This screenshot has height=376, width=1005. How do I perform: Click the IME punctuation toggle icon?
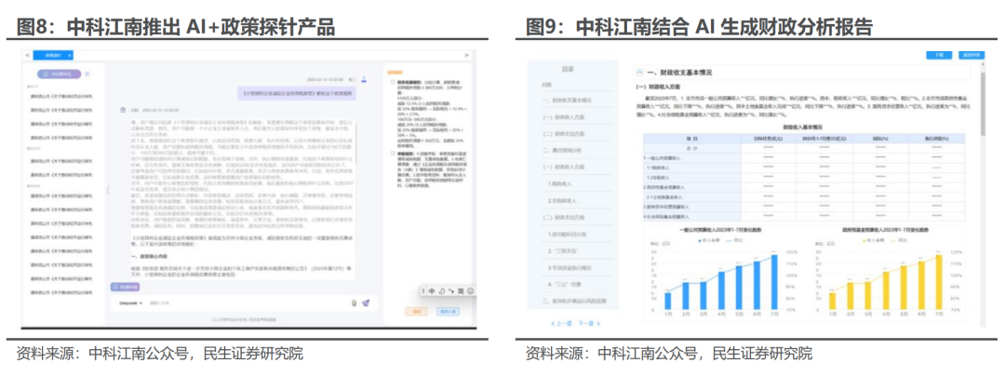[450, 290]
